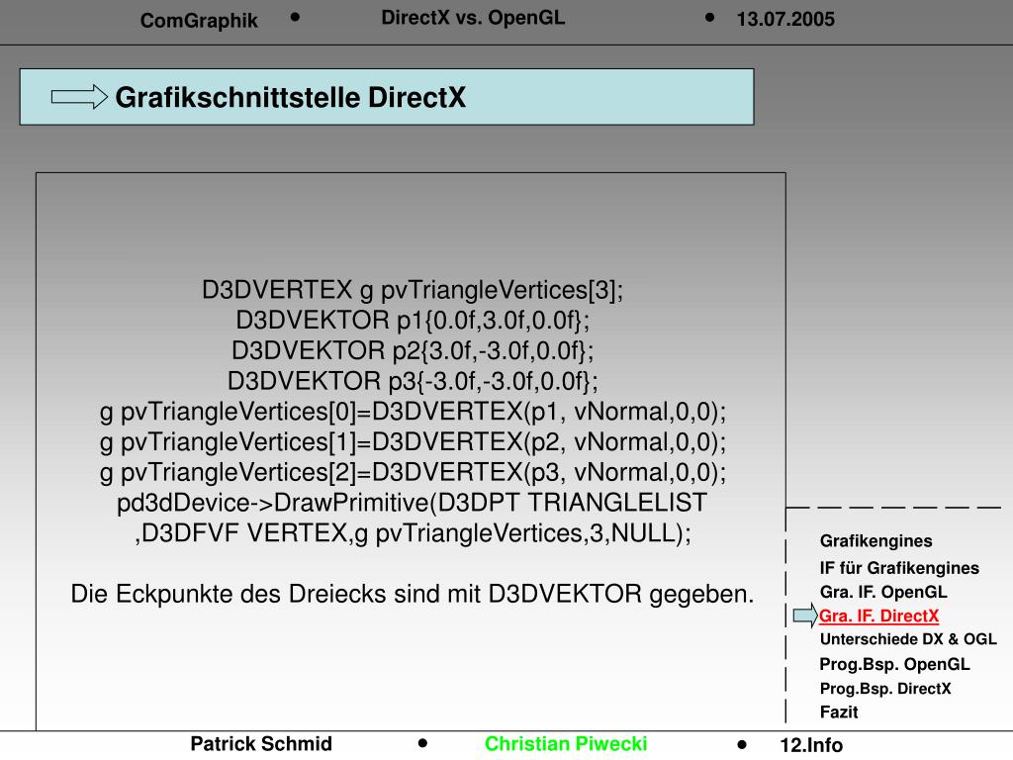Click the blue arrow marker next to Gra. IF. DirectX
The height and width of the screenshot is (760, 1013).
pyautogui.click(x=805, y=616)
